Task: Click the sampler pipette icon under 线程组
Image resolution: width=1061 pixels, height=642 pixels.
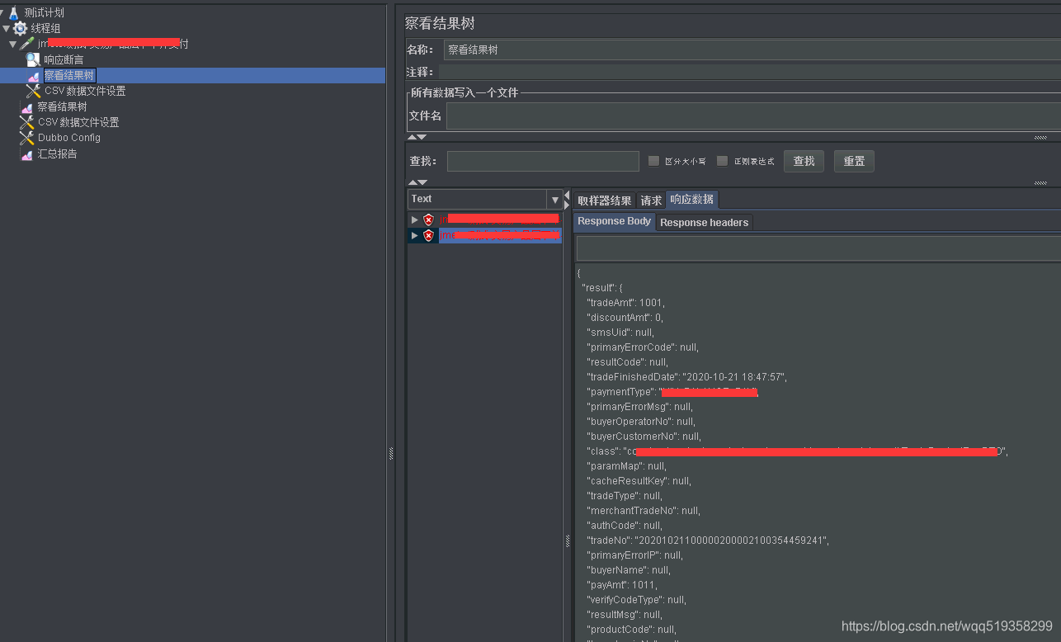Action: [x=27, y=44]
